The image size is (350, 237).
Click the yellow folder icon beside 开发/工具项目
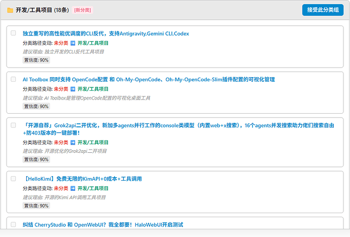pyautogui.click(x=10, y=10)
